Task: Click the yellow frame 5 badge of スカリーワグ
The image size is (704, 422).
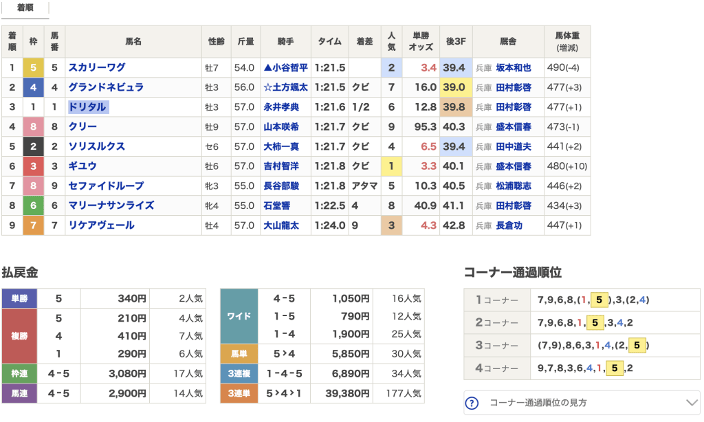Action: pos(33,68)
